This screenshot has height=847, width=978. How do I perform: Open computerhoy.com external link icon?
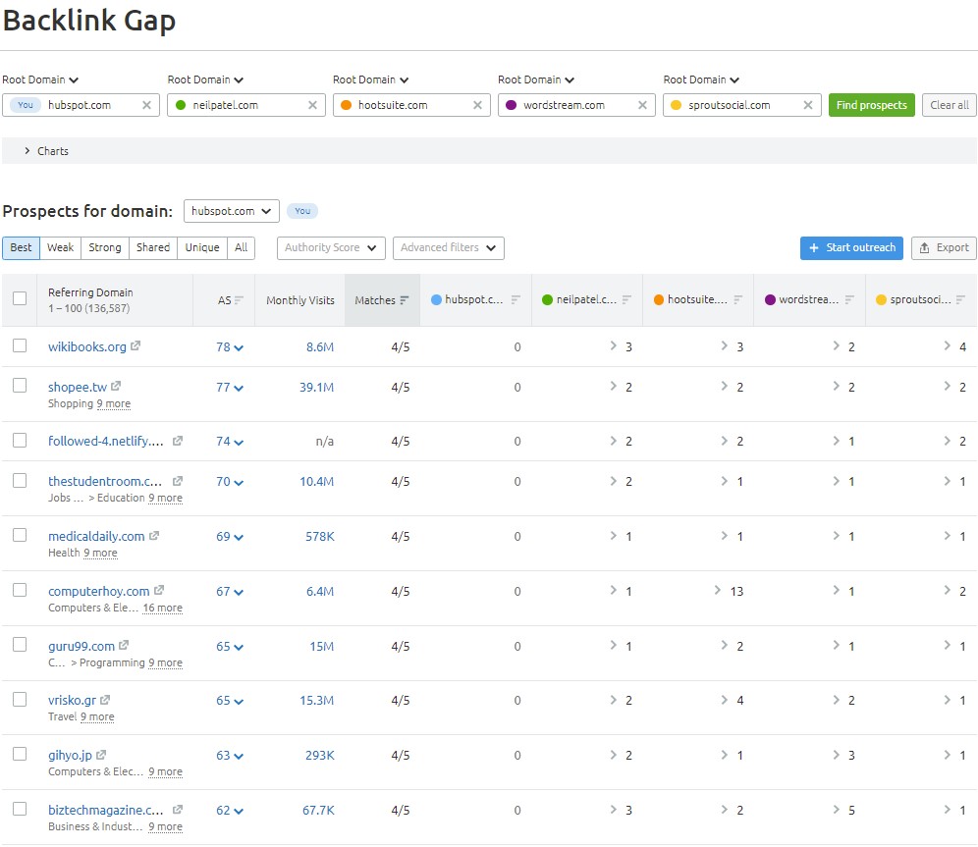click(159, 590)
